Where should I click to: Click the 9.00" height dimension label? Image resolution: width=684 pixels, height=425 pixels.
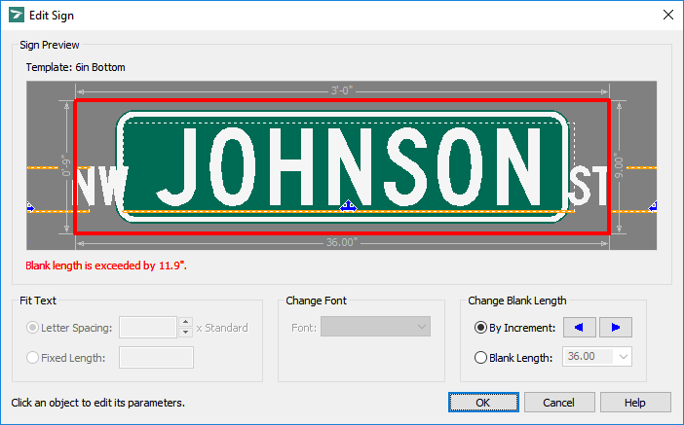(619, 165)
